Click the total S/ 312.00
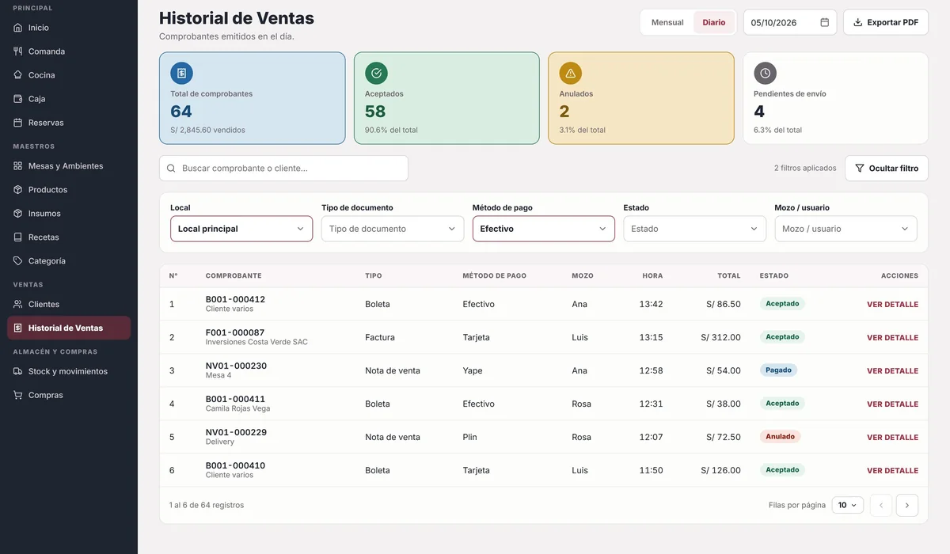 [x=720, y=338]
